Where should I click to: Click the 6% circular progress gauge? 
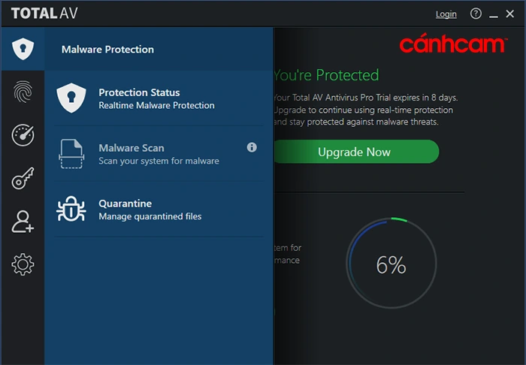point(391,263)
